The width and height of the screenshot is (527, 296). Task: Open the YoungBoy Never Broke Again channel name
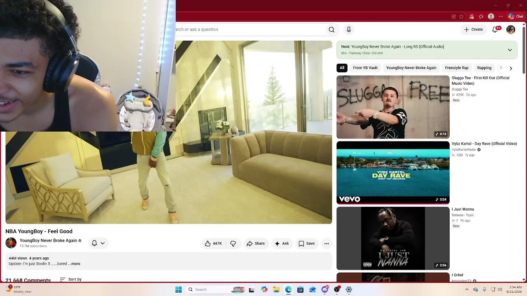coord(48,240)
